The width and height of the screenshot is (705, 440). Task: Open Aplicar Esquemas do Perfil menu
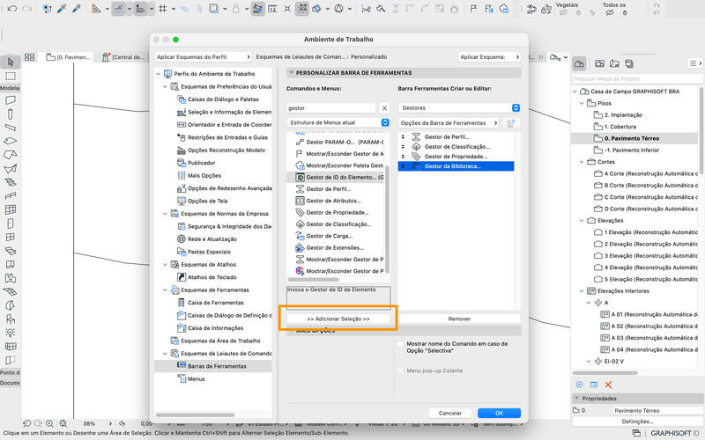tap(204, 57)
